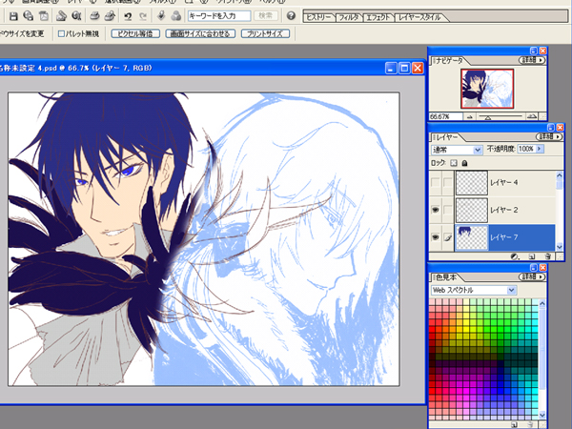Hide レイヤー 2 with its eye icon

436,210
